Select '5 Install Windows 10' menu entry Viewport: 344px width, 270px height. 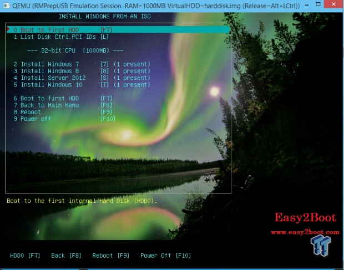pos(82,85)
